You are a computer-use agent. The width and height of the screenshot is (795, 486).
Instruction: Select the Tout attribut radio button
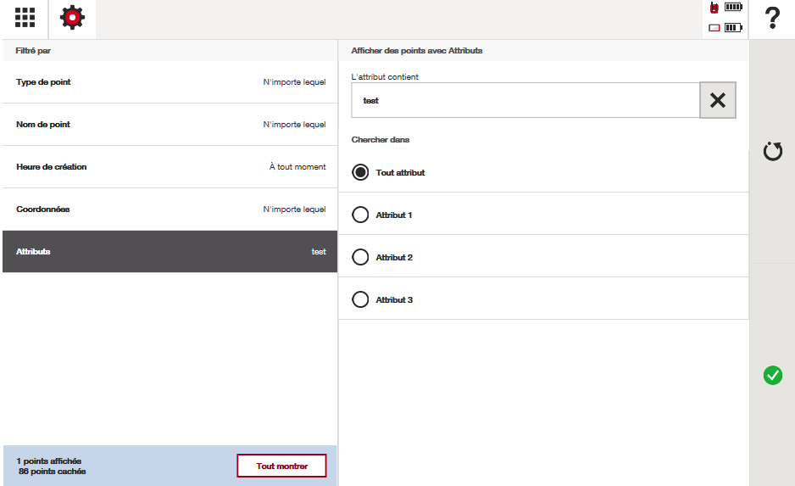coord(360,172)
